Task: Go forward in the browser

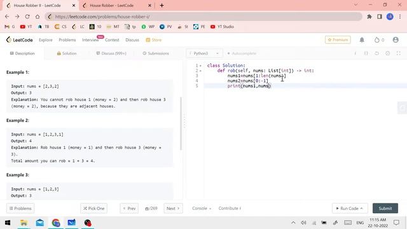Action: point(17,17)
